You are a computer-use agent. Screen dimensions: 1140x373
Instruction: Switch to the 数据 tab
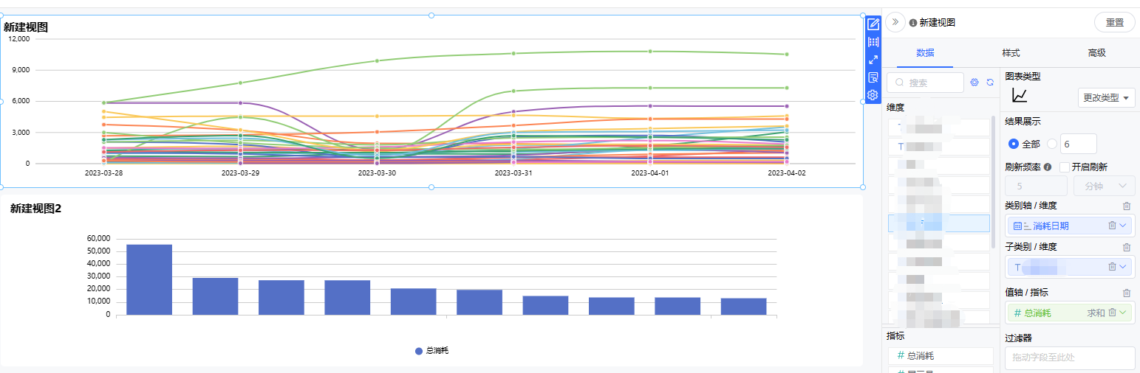click(925, 53)
